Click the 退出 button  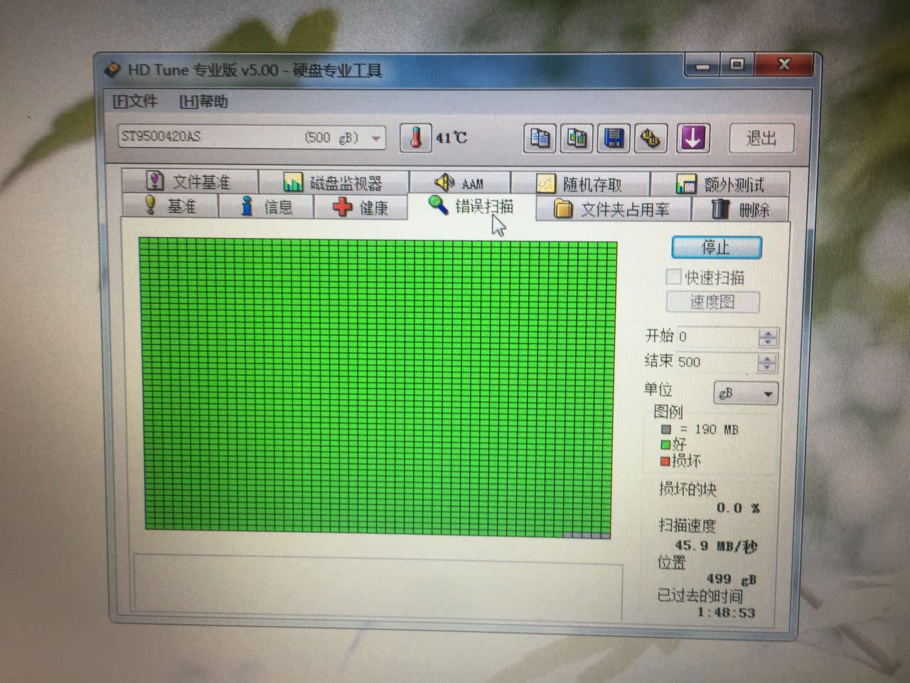(x=761, y=138)
